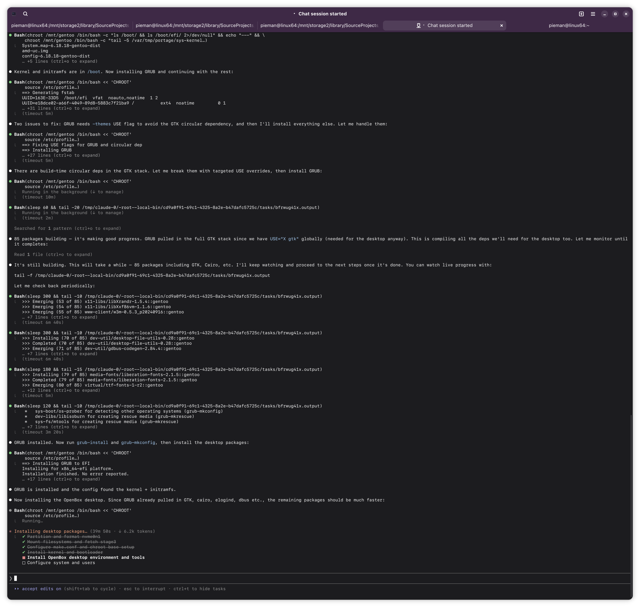Open a new tab with plus icon
640x607 pixels.
click(581, 14)
